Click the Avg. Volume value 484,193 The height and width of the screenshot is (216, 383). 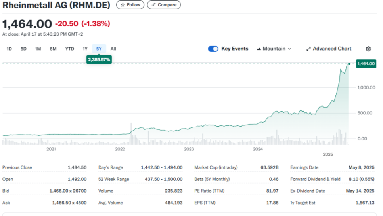pyautogui.click(x=173, y=203)
